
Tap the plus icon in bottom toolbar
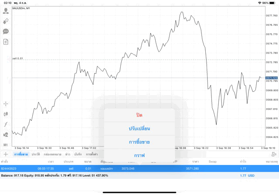[x=6, y=154]
